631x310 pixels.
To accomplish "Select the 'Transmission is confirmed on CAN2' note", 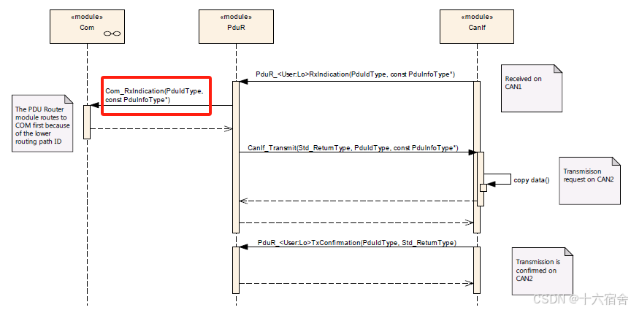I will pos(542,271).
